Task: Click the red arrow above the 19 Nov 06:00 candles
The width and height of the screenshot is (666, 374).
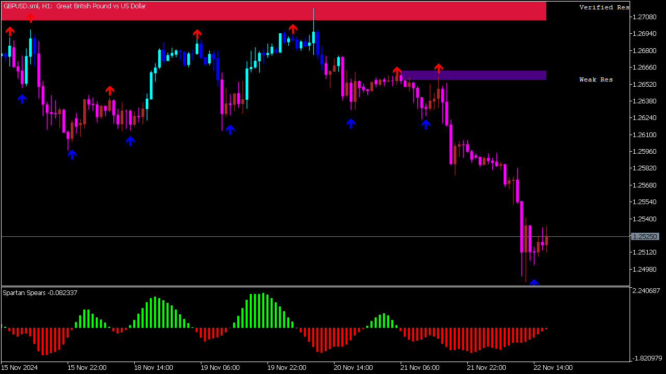Action: tap(197, 34)
